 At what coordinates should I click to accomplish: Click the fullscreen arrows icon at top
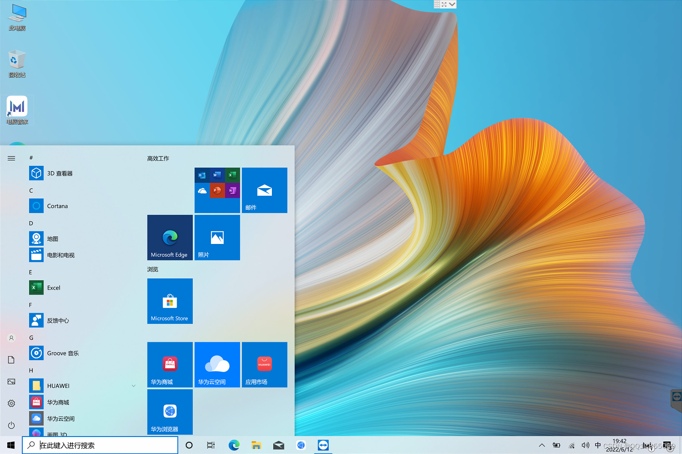pos(444,4)
